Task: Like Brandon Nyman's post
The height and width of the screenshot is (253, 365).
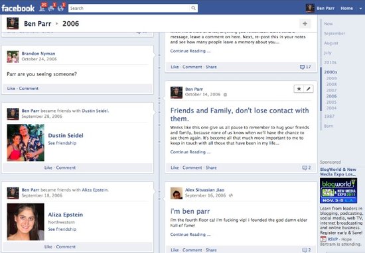Action: point(11,89)
